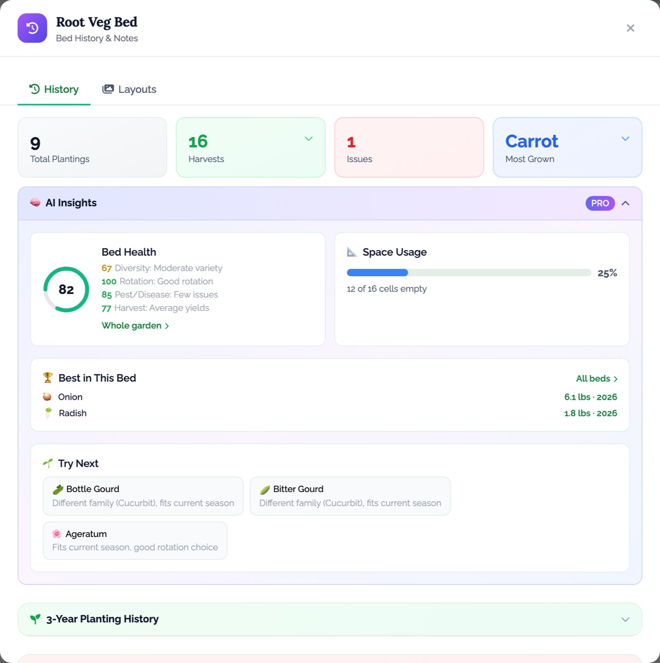Expand the Most Grown Carrot chevron

625,139
